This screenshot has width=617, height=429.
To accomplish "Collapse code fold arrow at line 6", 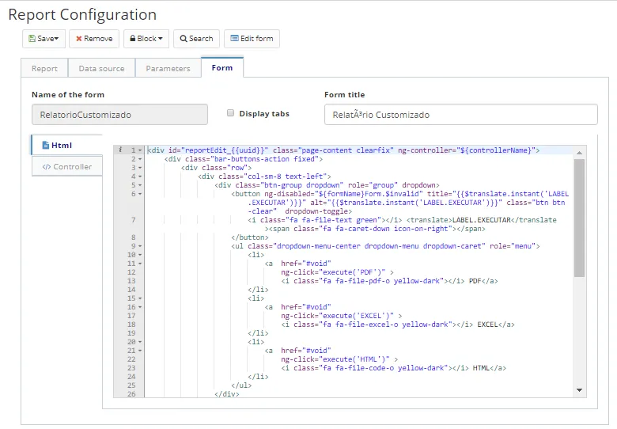I will (x=140, y=194).
